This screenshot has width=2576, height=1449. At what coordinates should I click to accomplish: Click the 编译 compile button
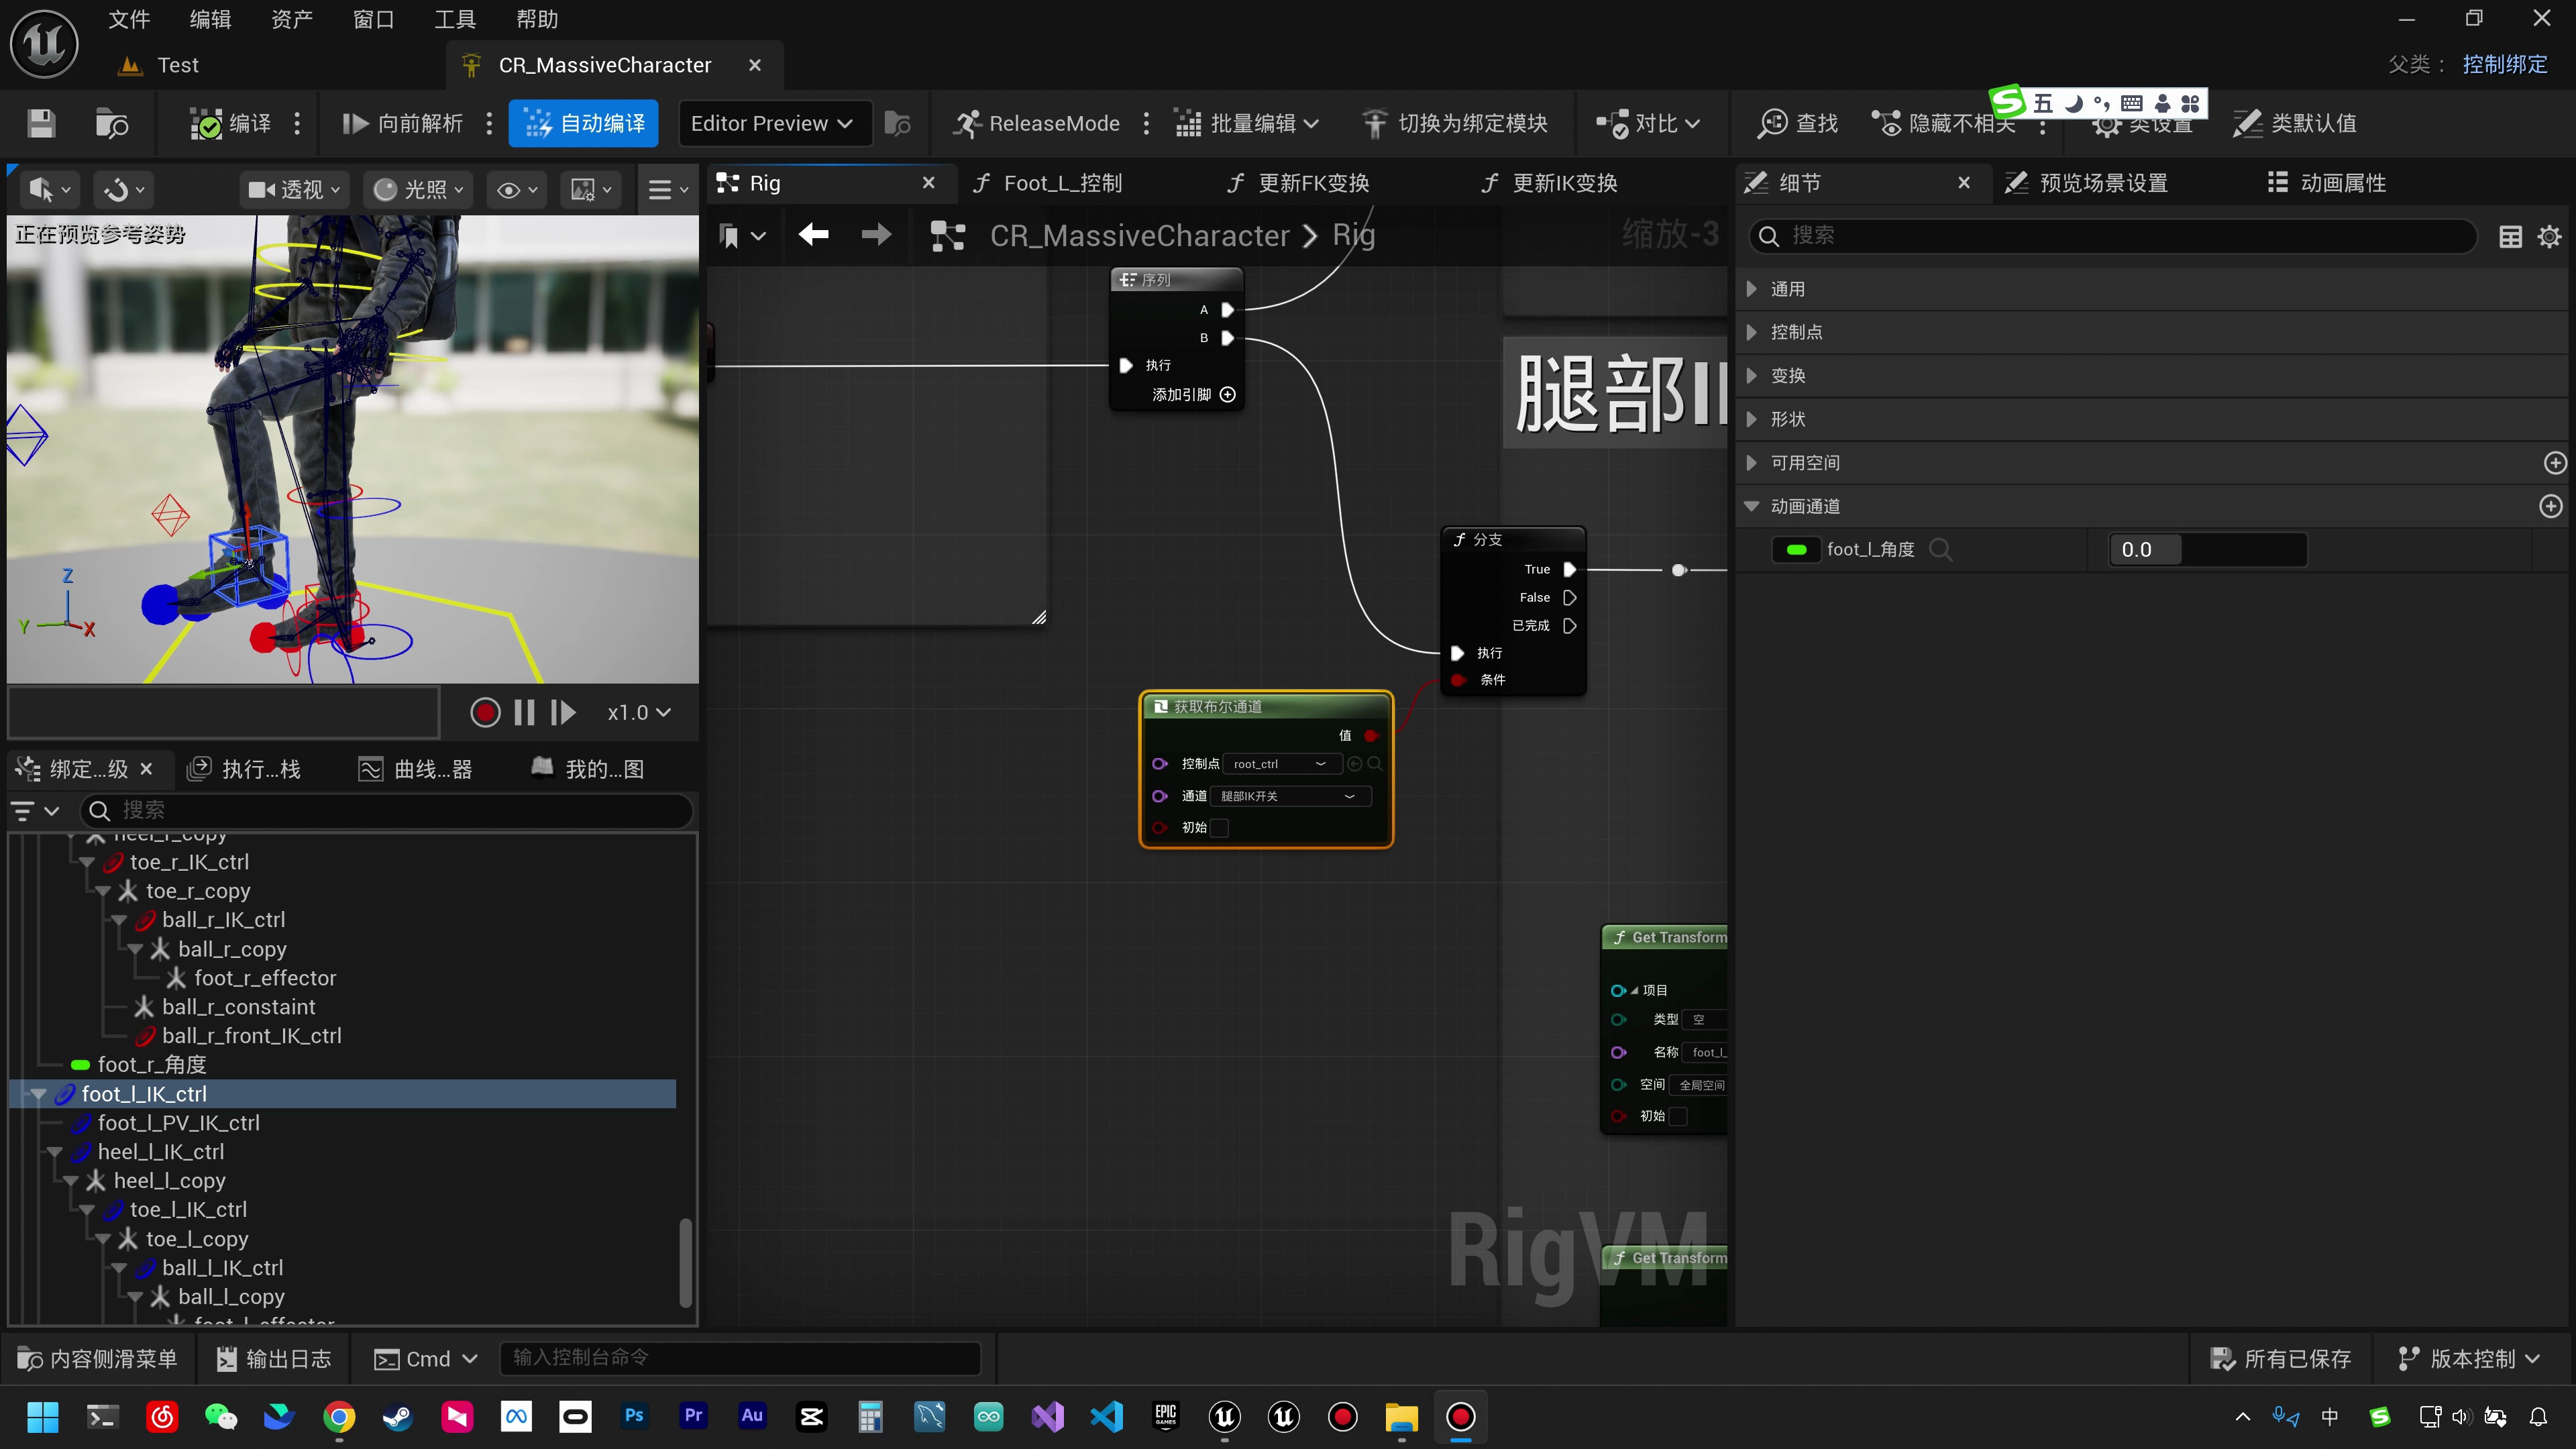tap(231, 123)
